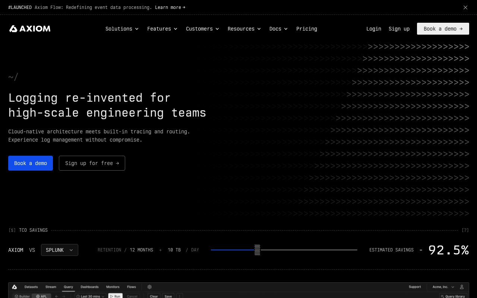Dismiss the announcement banner with the X

pyautogui.click(x=465, y=7)
